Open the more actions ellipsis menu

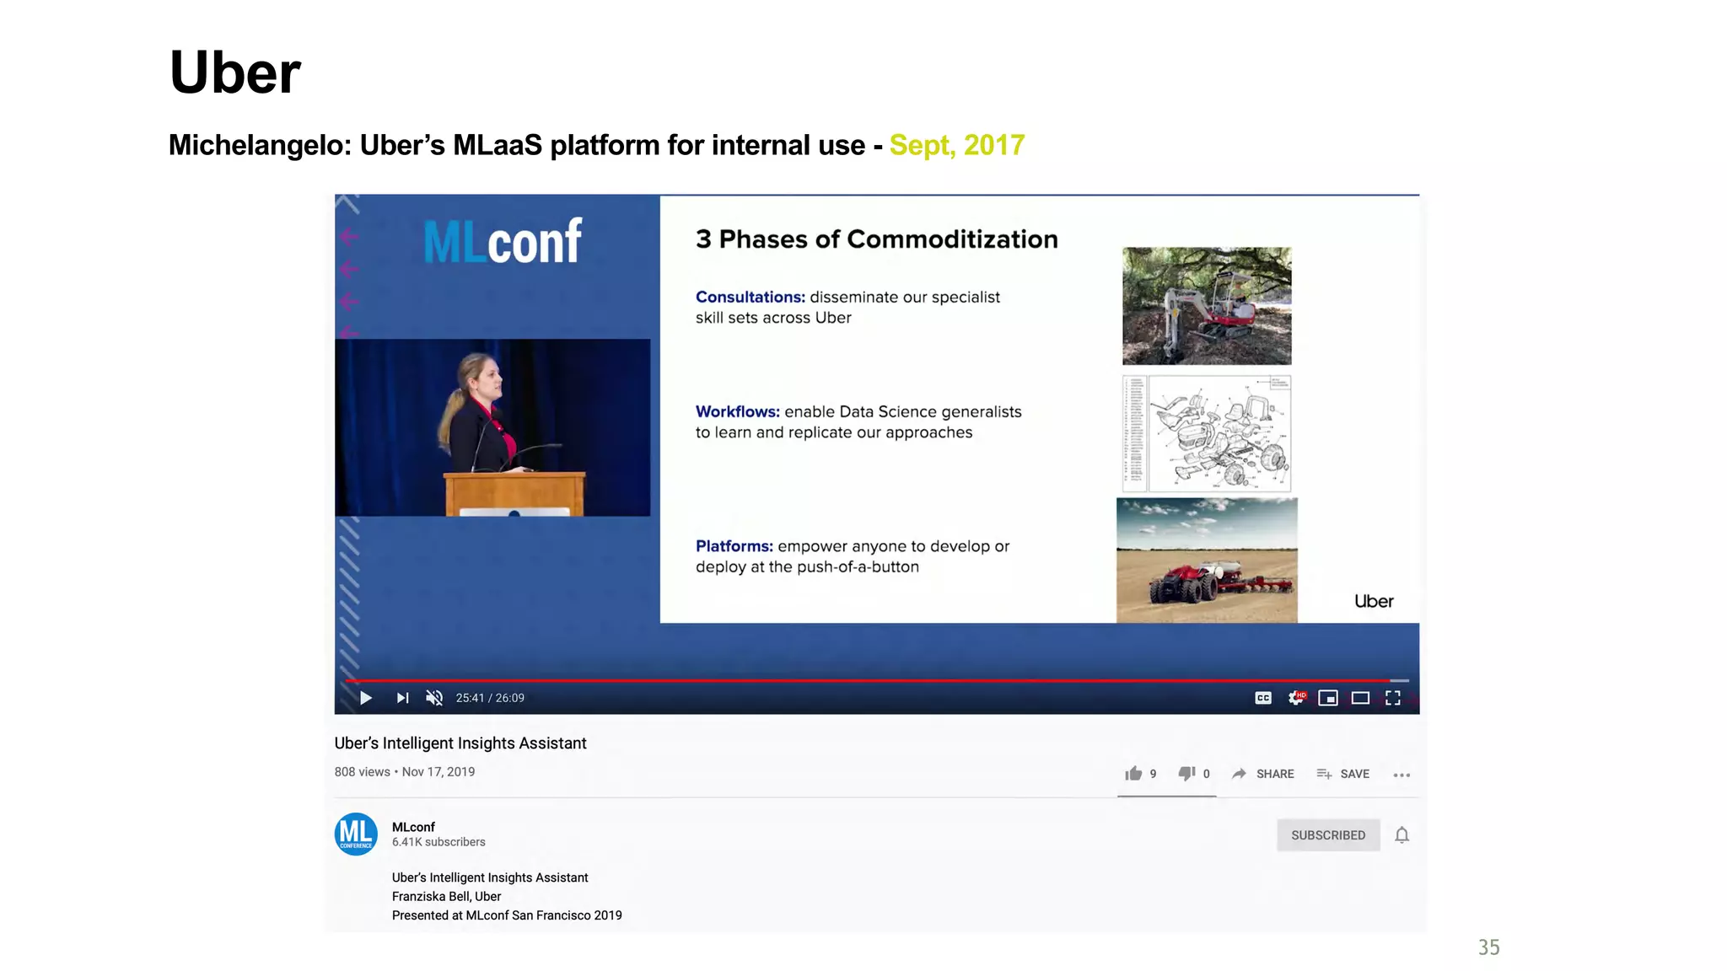[x=1402, y=775]
